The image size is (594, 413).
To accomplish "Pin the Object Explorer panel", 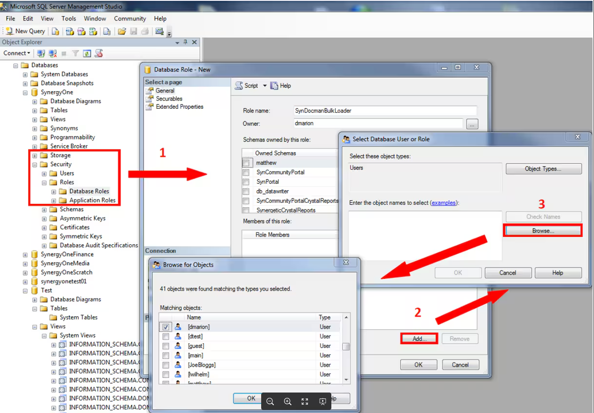I will click(x=186, y=42).
